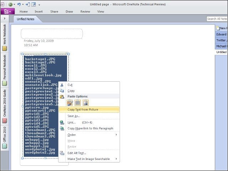Screen dimensions: 228x171
Task: Open the Review ribbon tab
Action: tap(85, 11)
